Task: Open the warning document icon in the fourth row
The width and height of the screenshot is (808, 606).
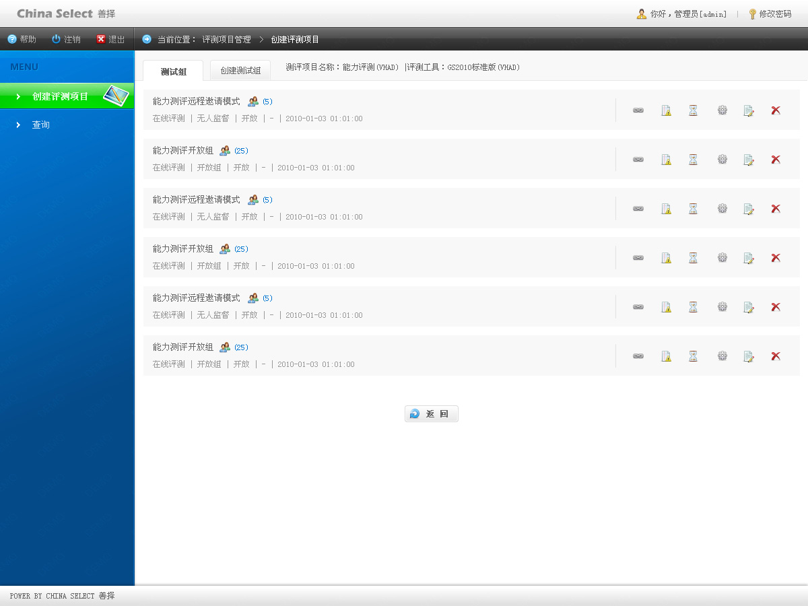Action: 667,258
